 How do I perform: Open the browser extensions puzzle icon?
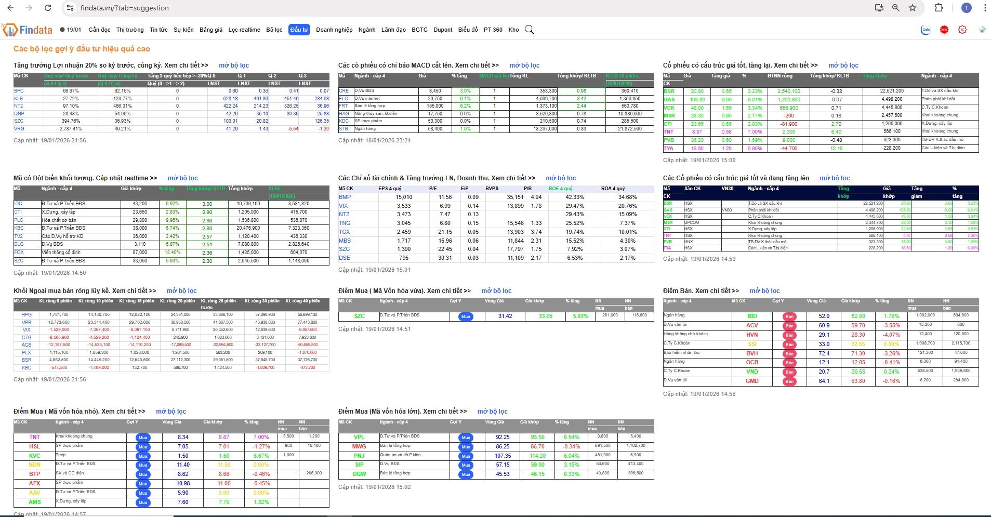click(x=939, y=8)
